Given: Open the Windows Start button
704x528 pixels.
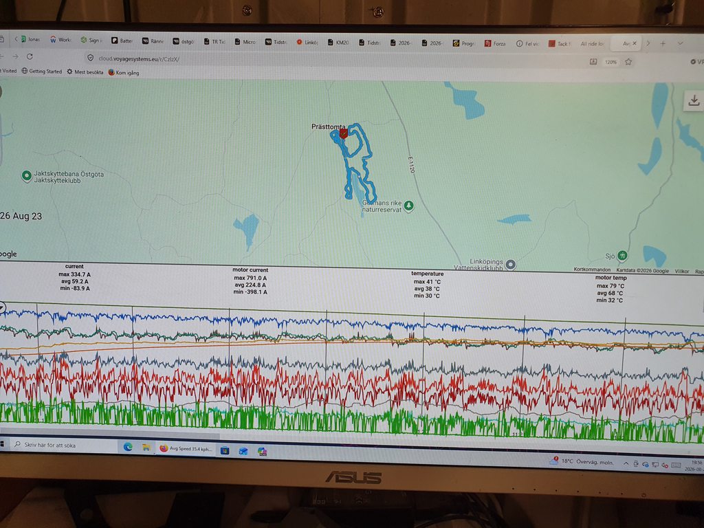Looking at the screenshot, I should pyautogui.click(x=2, y=444).
